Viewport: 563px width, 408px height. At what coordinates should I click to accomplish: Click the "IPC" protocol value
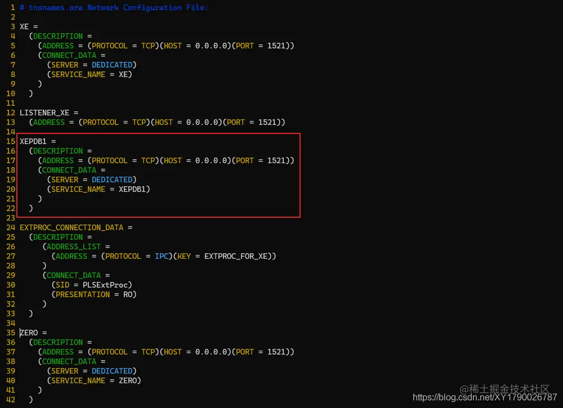click(x=162, y=256)
